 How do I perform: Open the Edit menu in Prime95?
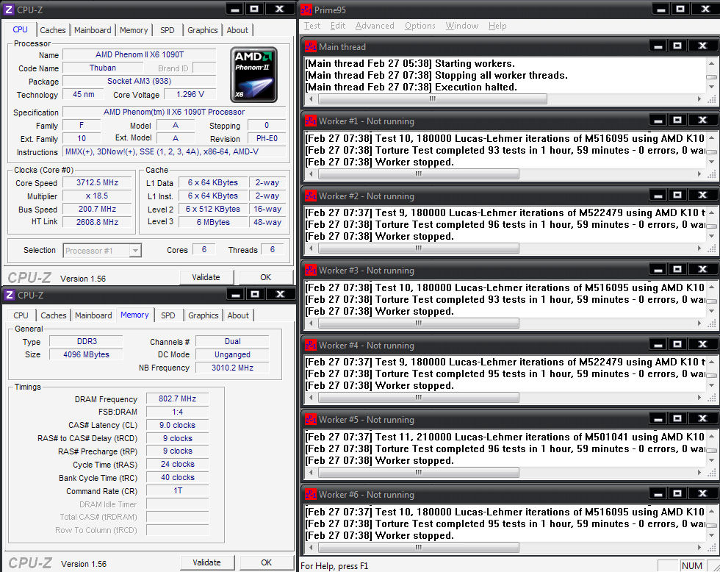[338, 26]
